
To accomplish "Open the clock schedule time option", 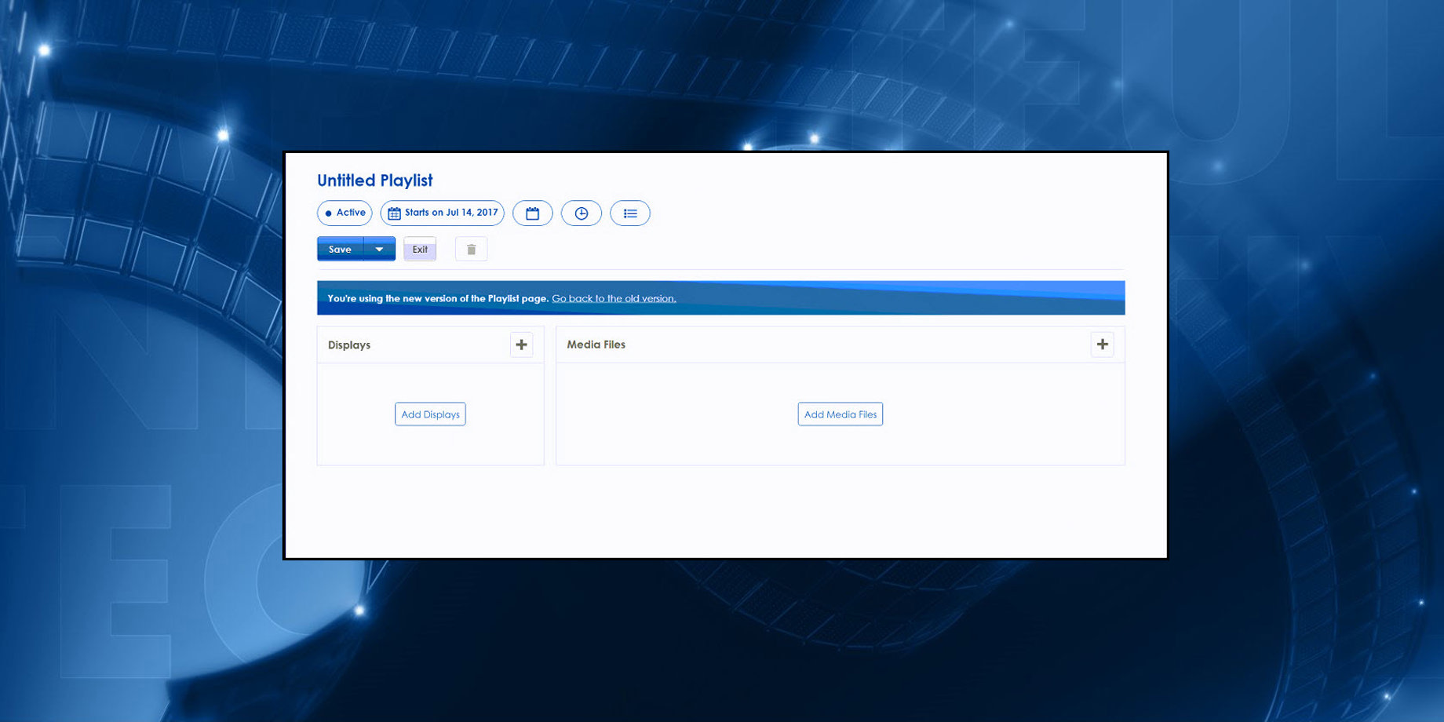I will coord(581,213).
